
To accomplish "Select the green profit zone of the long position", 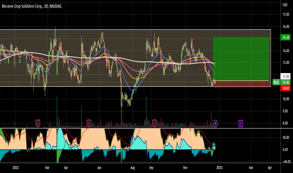I will pos(241,59).
